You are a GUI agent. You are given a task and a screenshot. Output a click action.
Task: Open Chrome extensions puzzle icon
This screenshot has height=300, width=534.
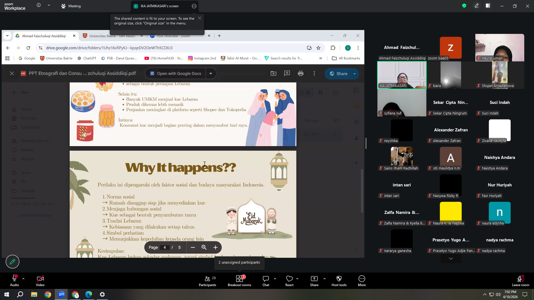333,48
